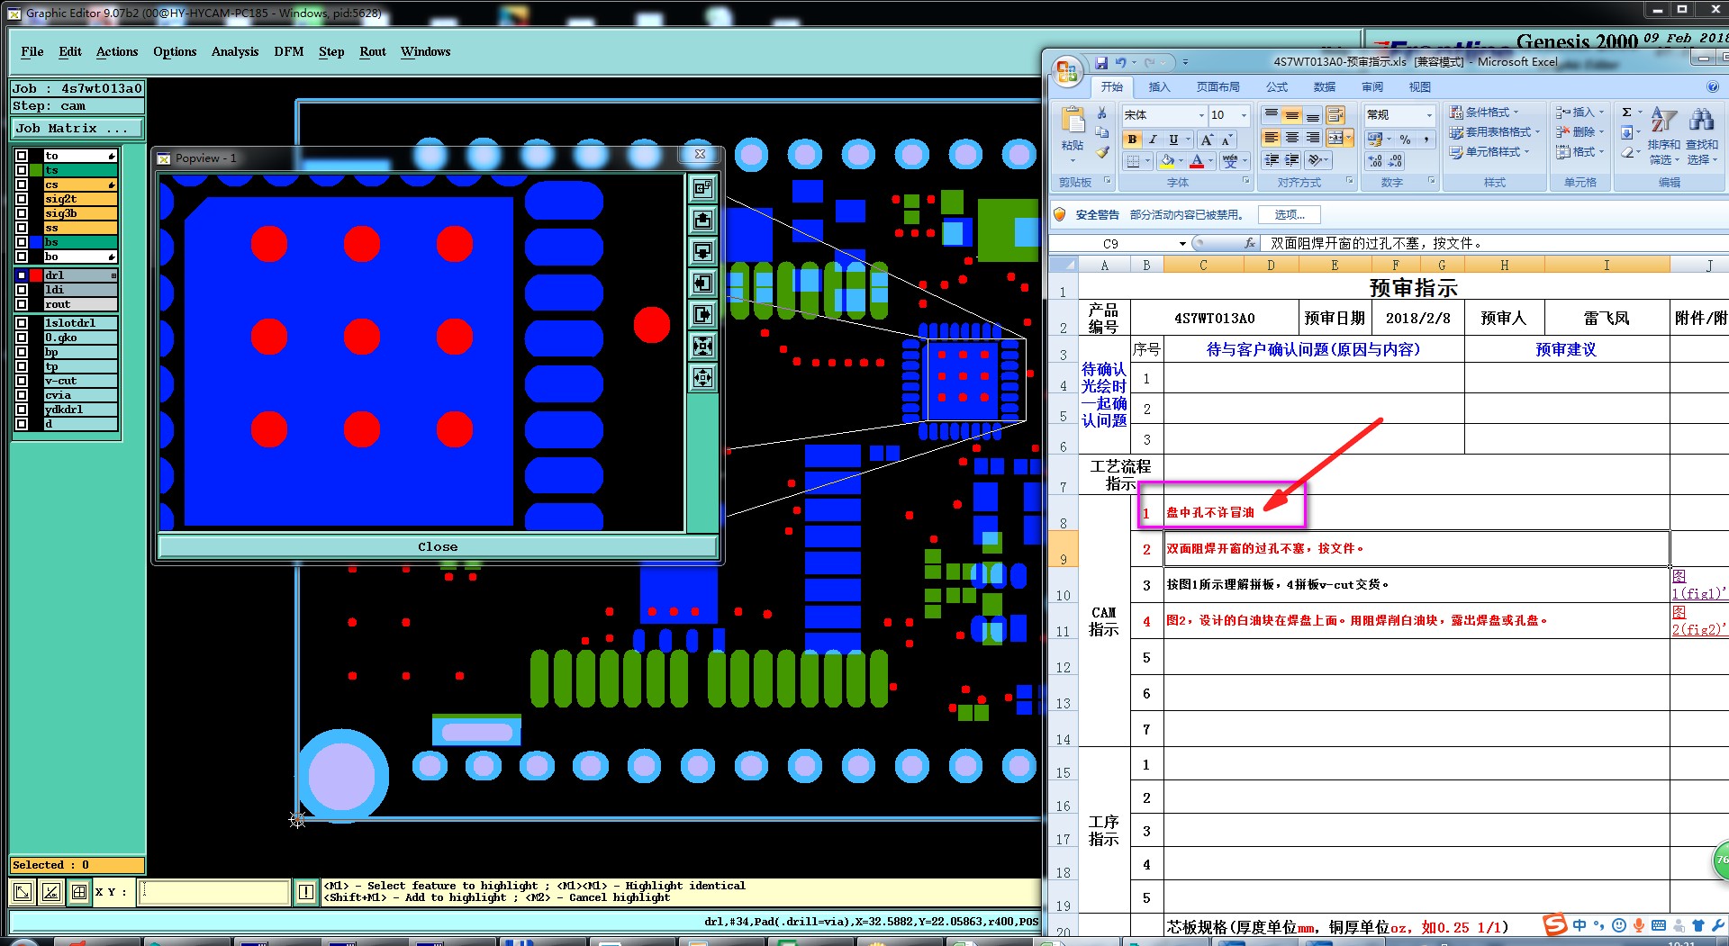The height and width of the screenshot is (946, 1729).
Task: Open the File menu in Graphic Editor
Action: point(32,52)
